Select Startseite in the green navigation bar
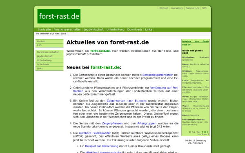245x153 pixels. click(x=44, y=29)
